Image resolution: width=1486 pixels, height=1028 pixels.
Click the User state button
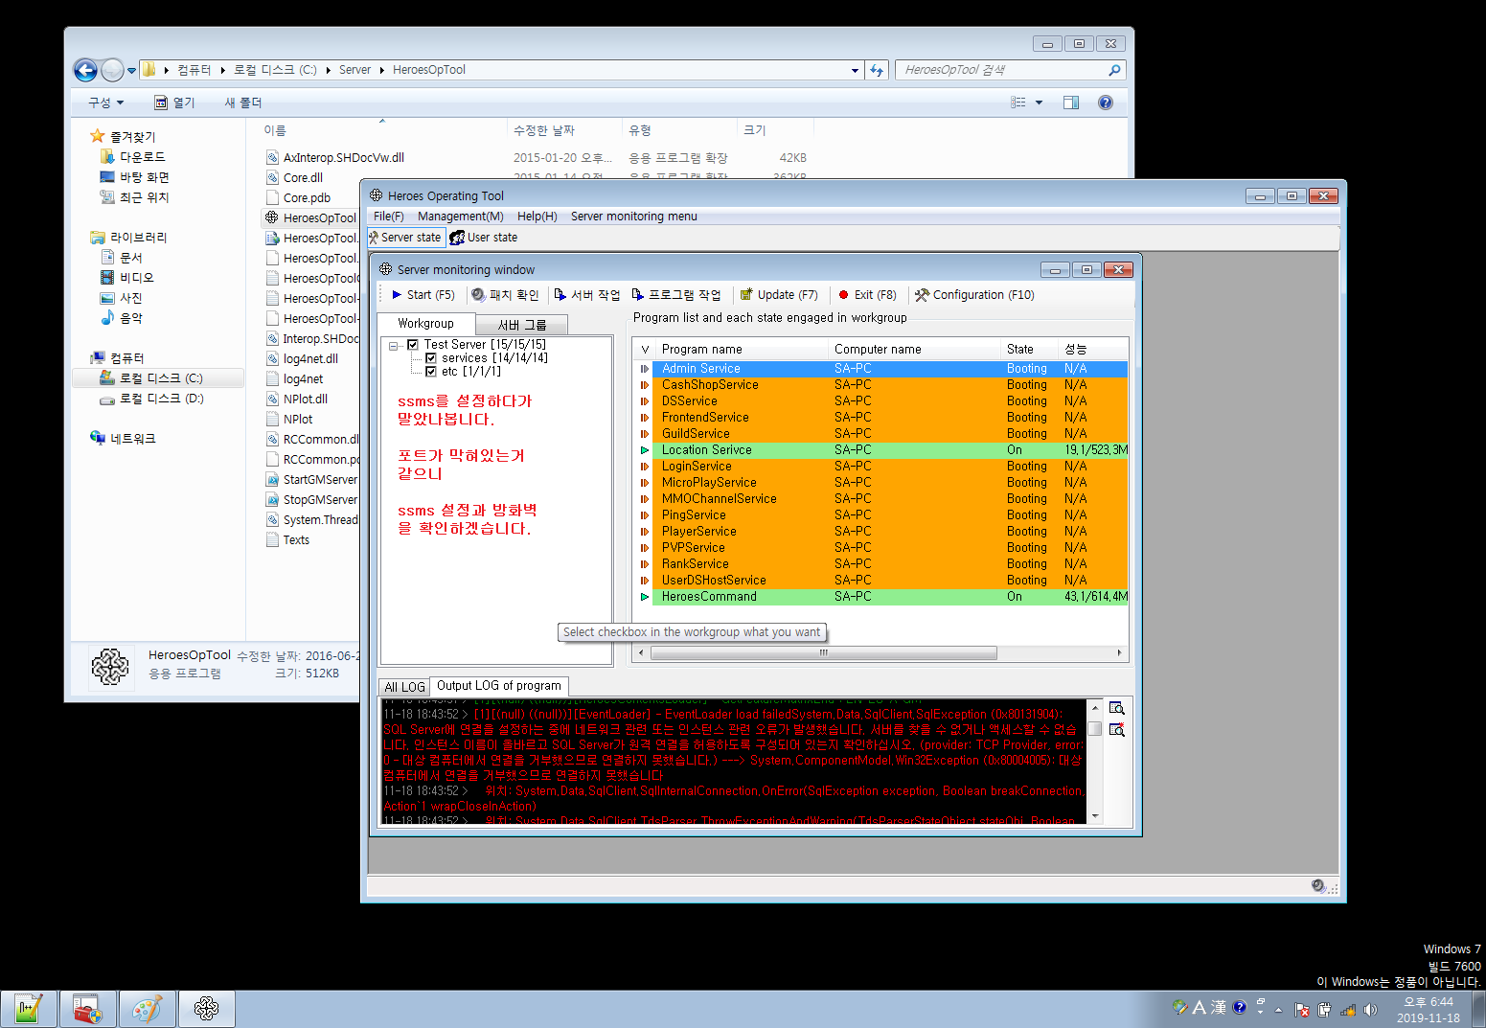484,238
